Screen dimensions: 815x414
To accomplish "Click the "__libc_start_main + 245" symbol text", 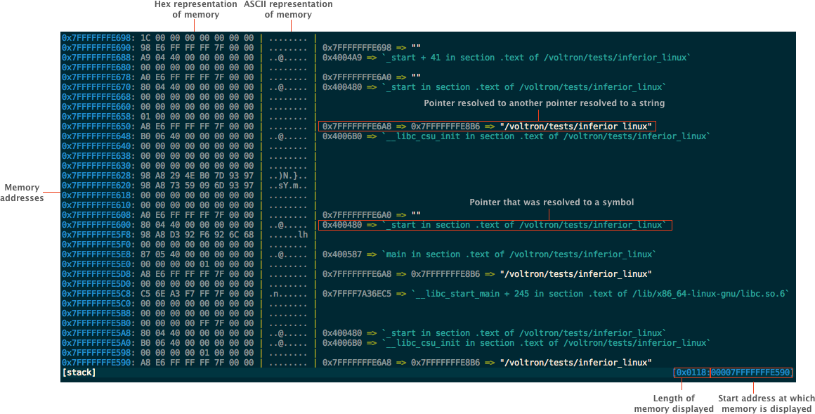I will pos(600,294).
